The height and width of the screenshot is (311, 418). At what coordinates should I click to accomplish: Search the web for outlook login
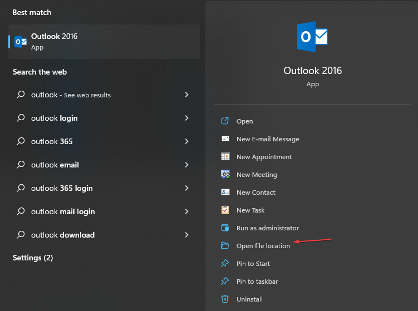[54, 118]
